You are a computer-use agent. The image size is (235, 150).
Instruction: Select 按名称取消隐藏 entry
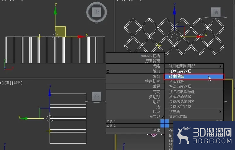point(182,92)
